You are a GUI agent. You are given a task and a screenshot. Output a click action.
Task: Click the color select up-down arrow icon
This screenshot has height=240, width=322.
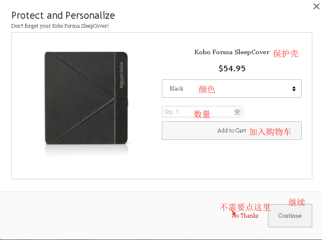coord(294,89)
